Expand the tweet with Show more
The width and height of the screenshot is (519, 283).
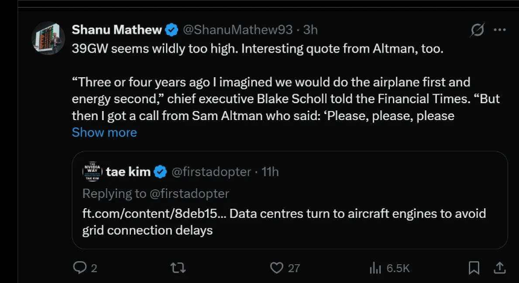(104, 132)
